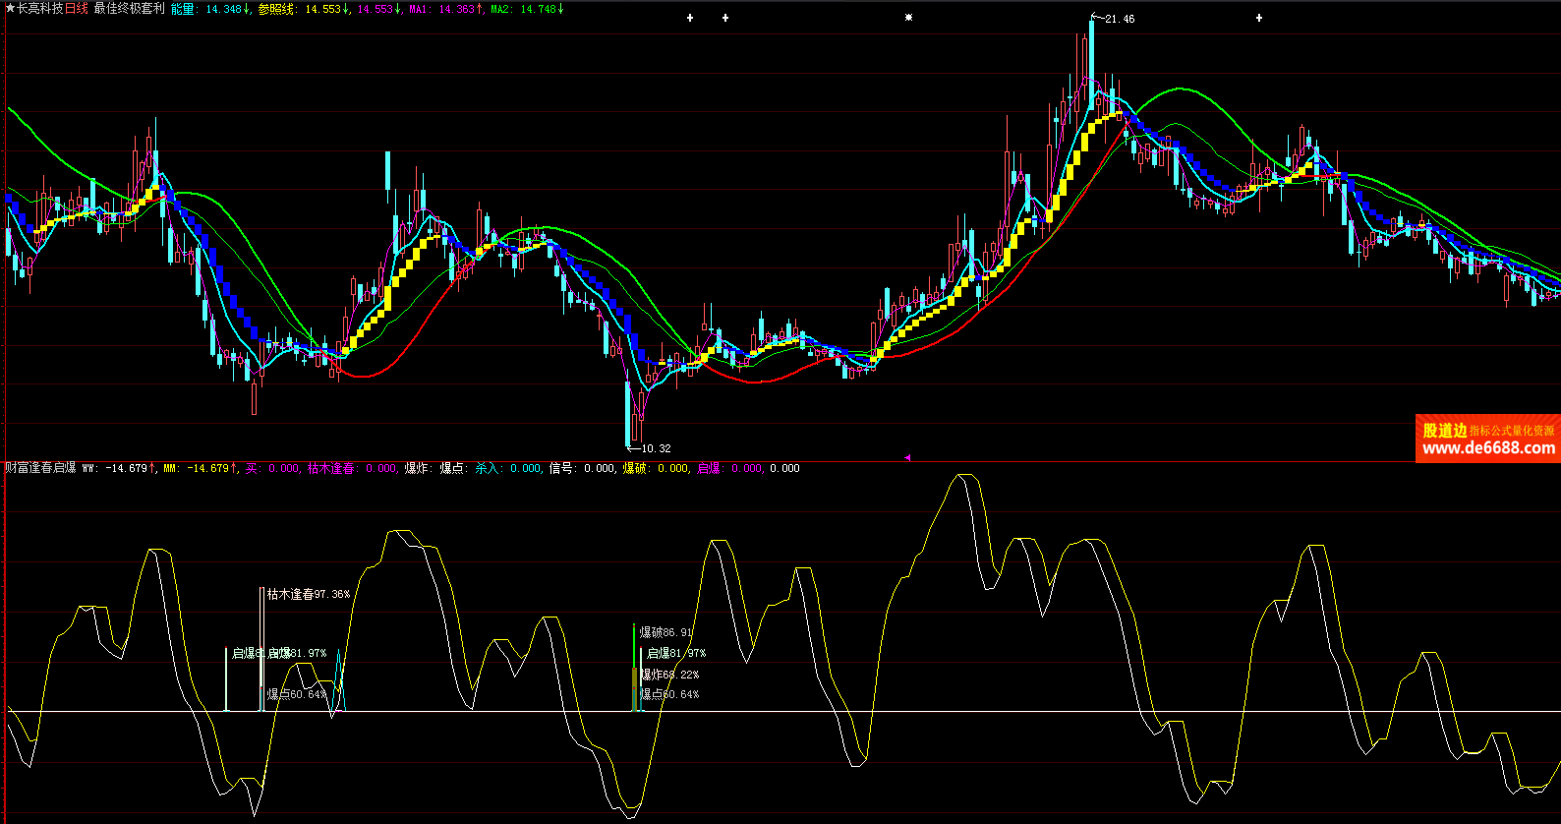Image resolution: width=1561 pixels, height=824 pixels.
Task: Click the MA1 value 14.363 in header
Action: click(456, 9)
